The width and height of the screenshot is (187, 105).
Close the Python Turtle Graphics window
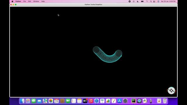[11, 5]
